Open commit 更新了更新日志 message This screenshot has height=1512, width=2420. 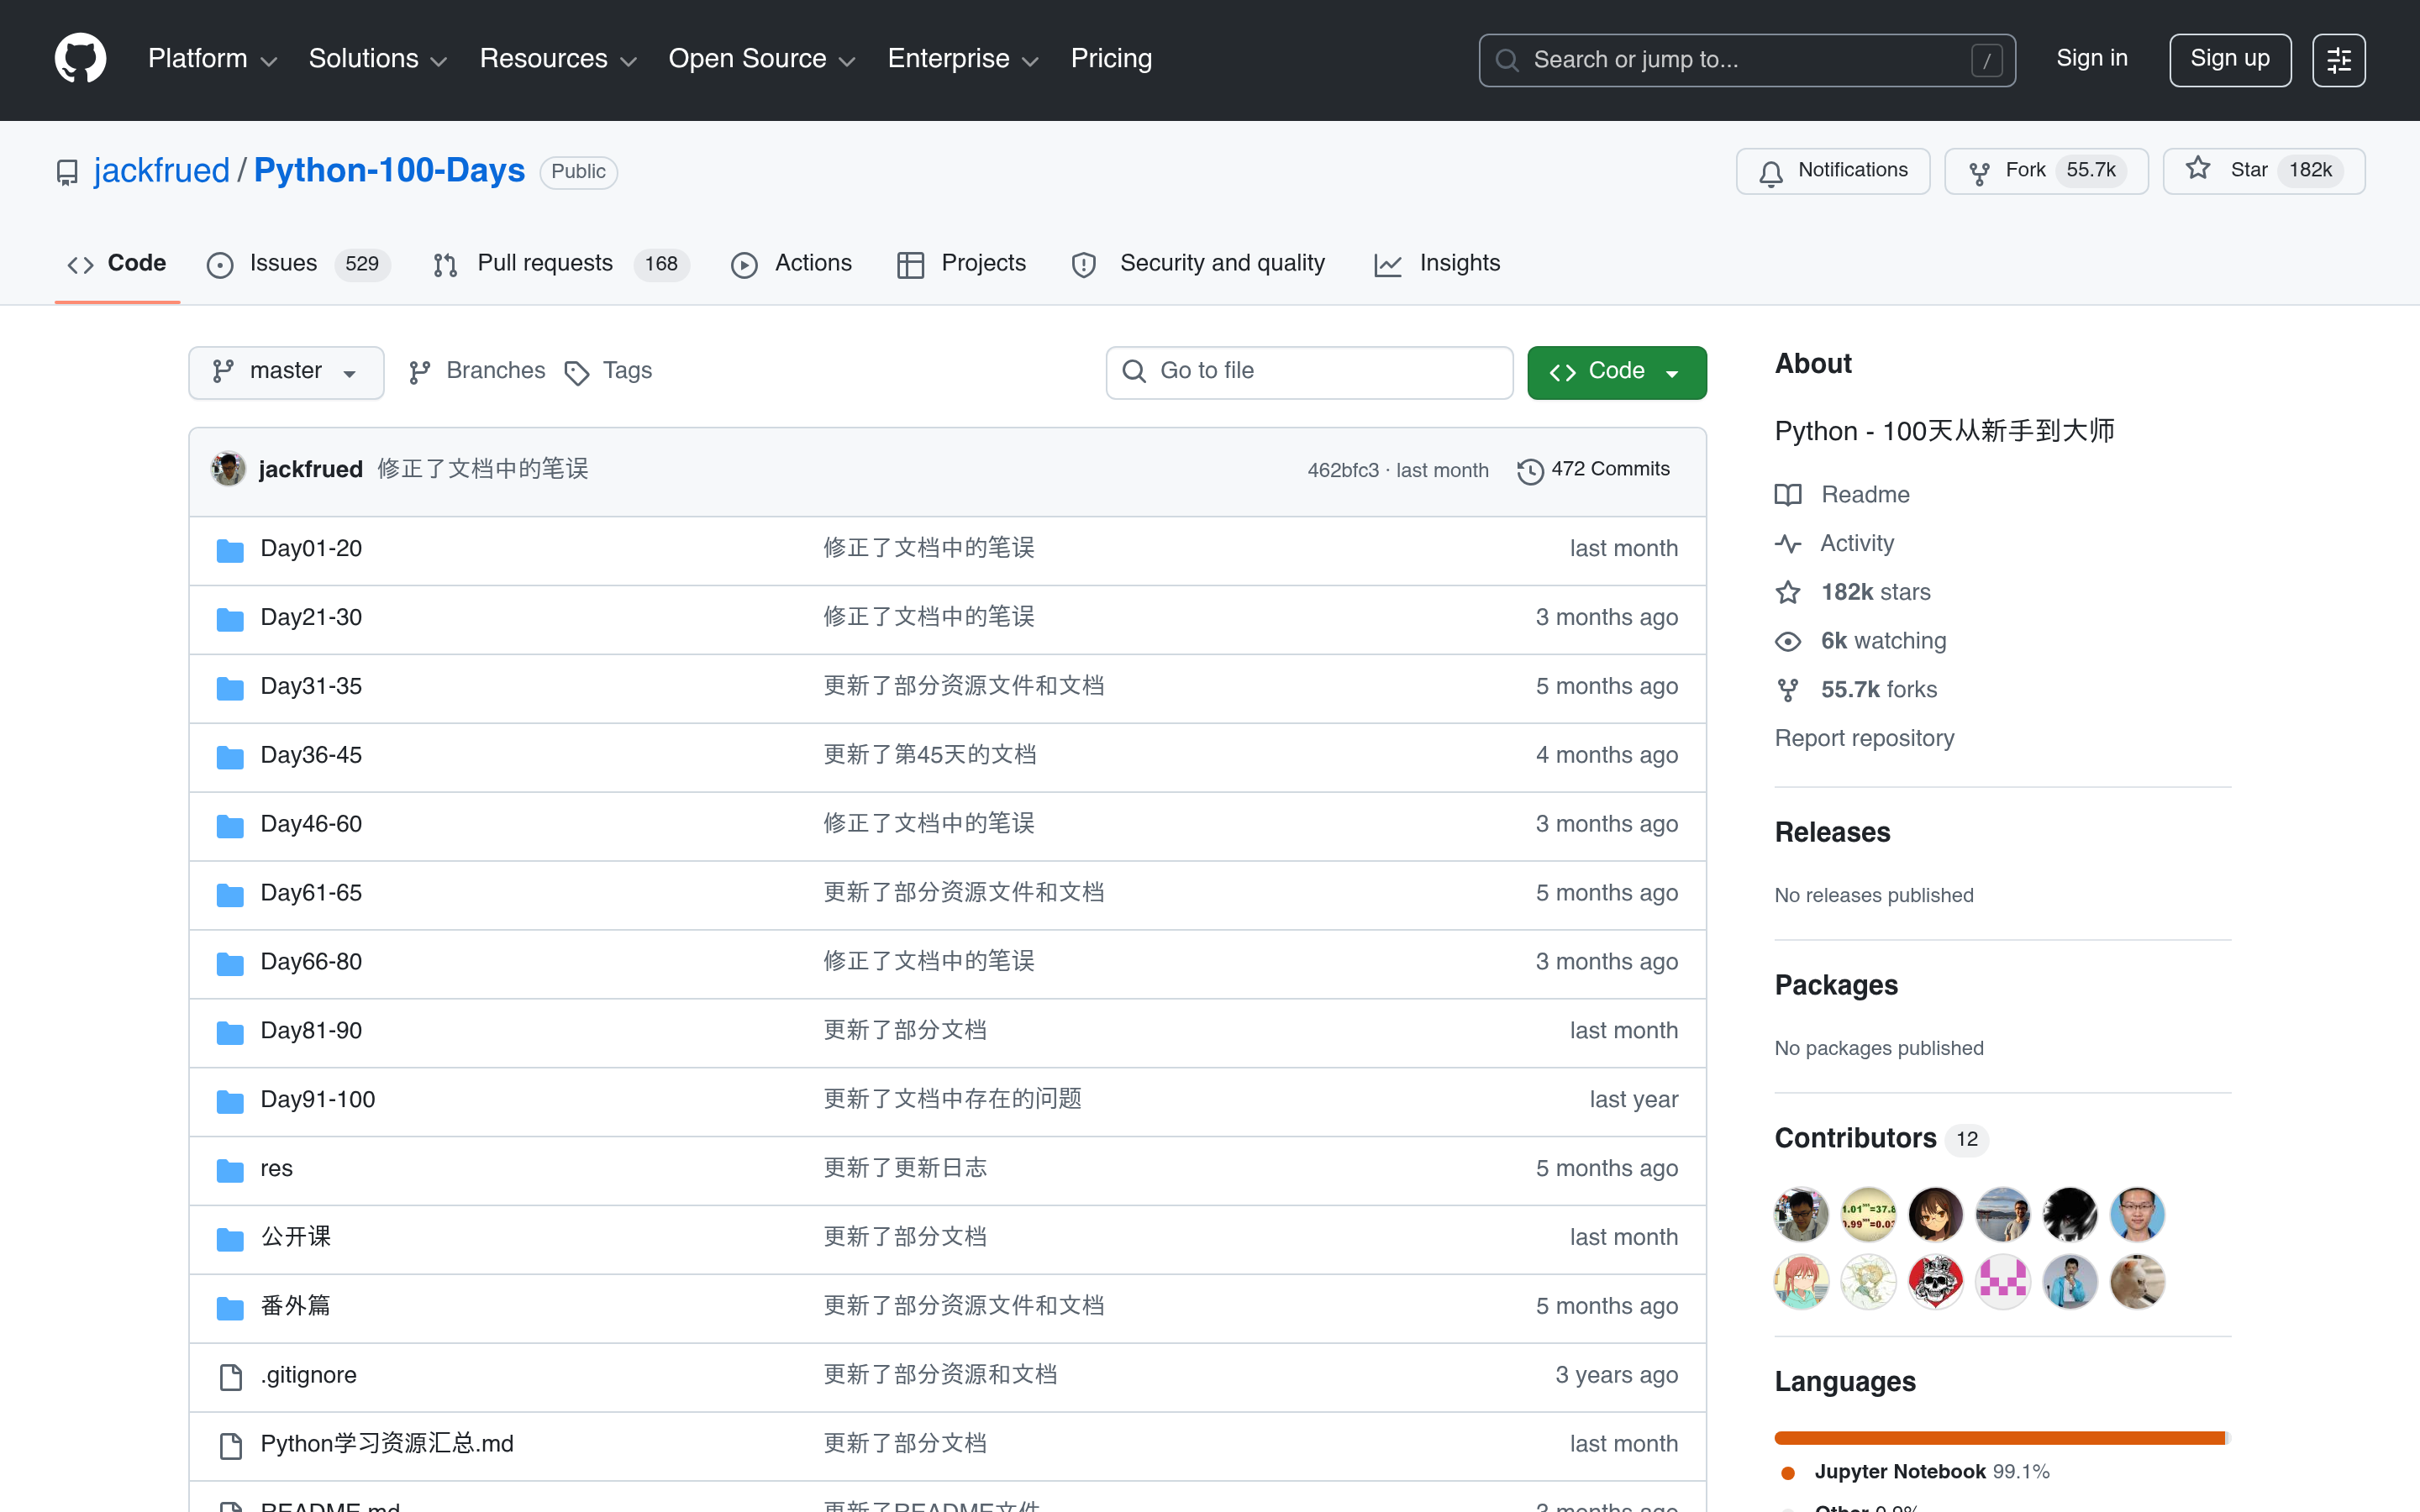point(905,1169)
